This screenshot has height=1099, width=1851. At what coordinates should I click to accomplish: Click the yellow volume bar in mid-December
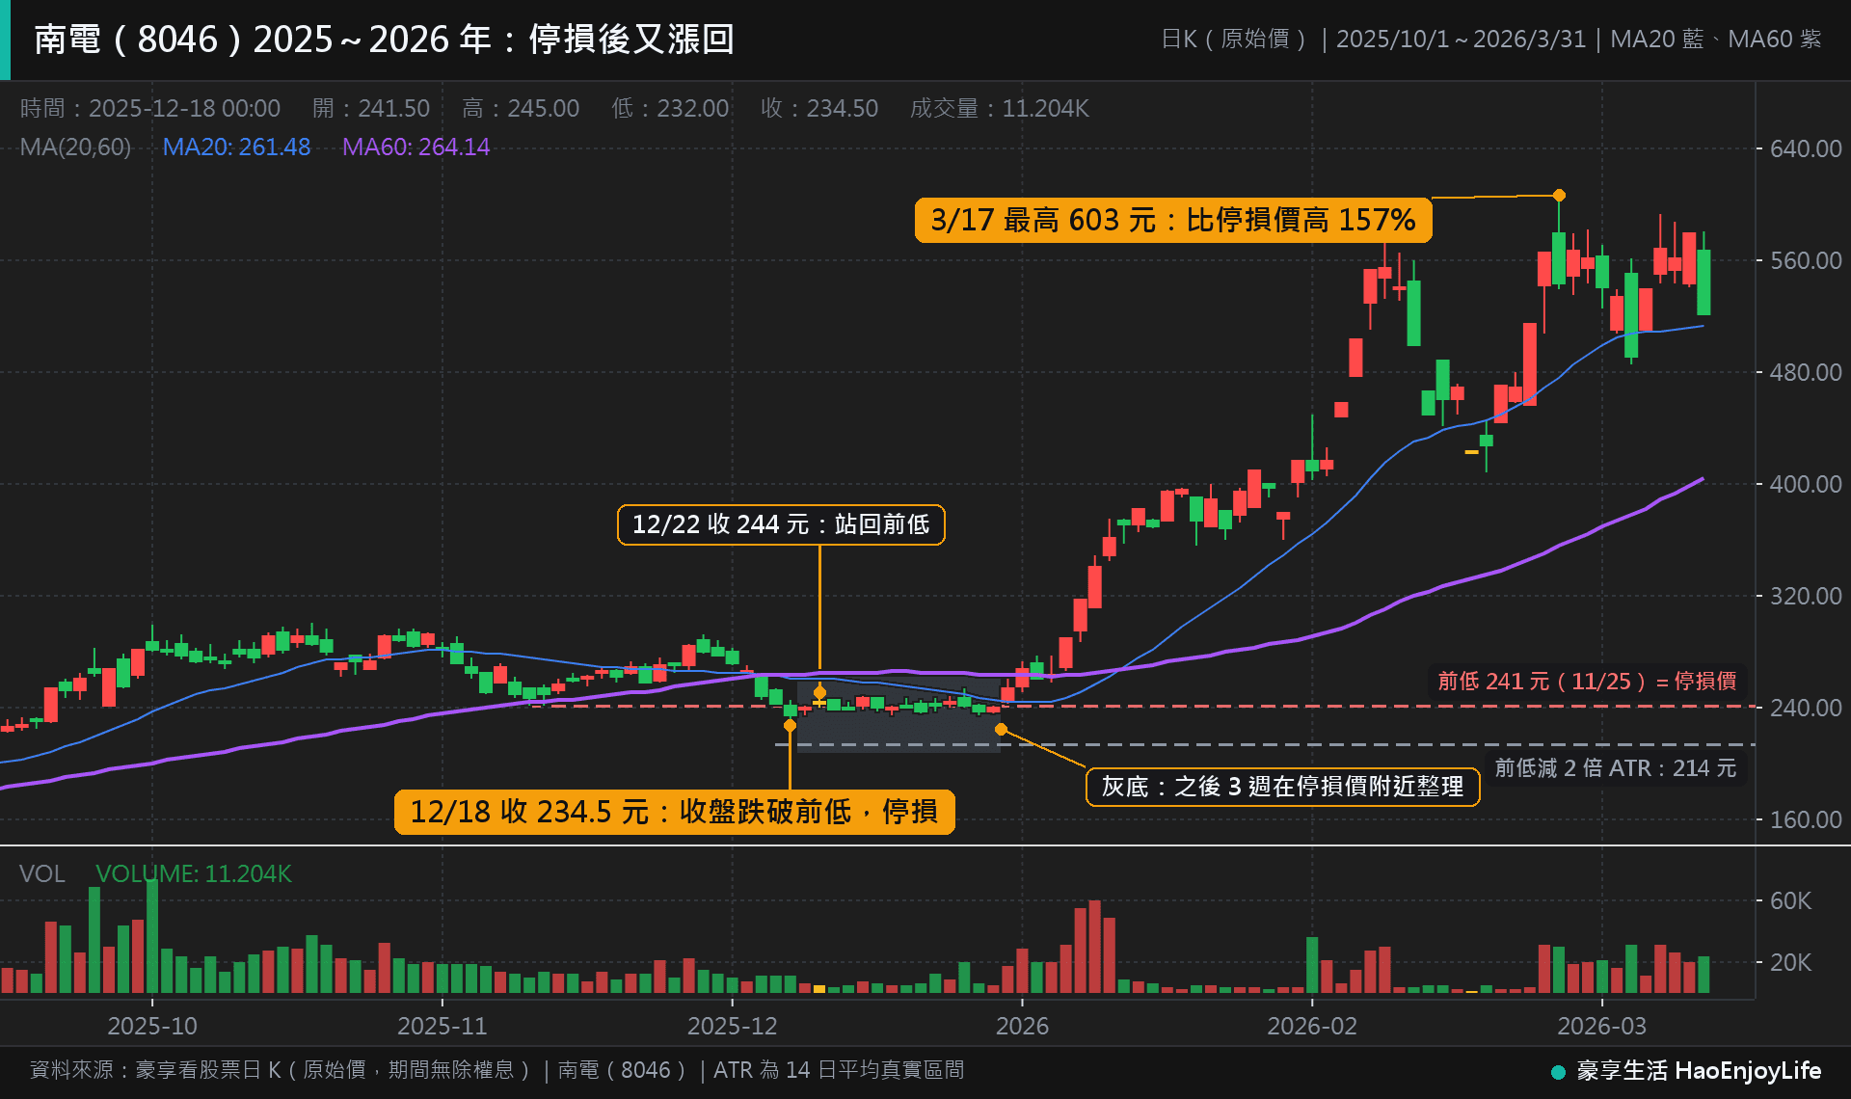tap(819, 988)
